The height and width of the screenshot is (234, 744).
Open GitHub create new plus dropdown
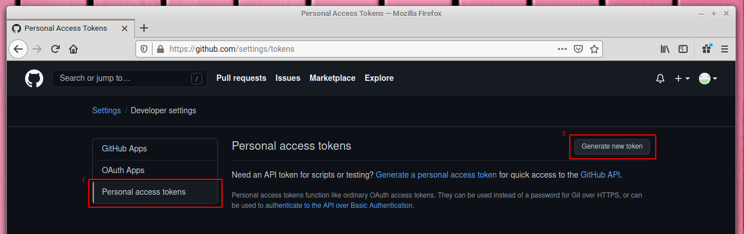pos(682,79)
